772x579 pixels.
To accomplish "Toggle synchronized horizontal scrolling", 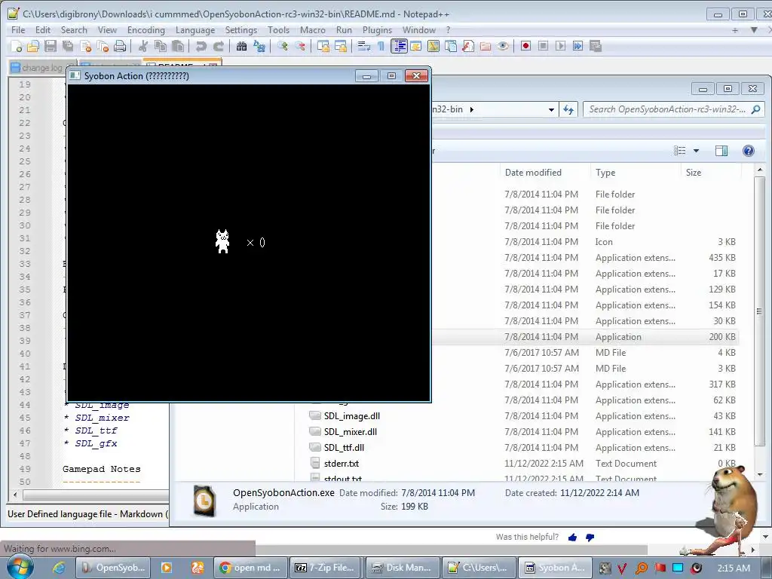I will (x=340, y=46).
